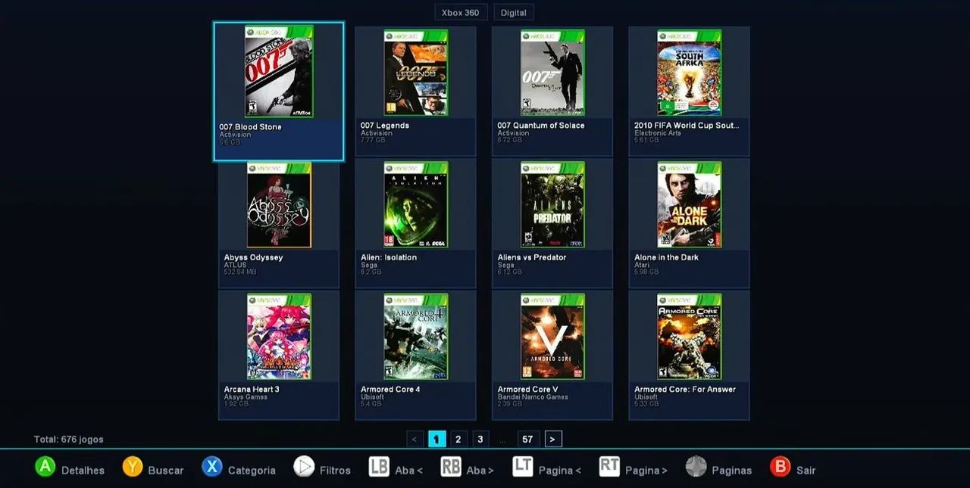Click the Aksys Games publisher text
Viewport: 970px width, 488px height.
click(246, 397)
